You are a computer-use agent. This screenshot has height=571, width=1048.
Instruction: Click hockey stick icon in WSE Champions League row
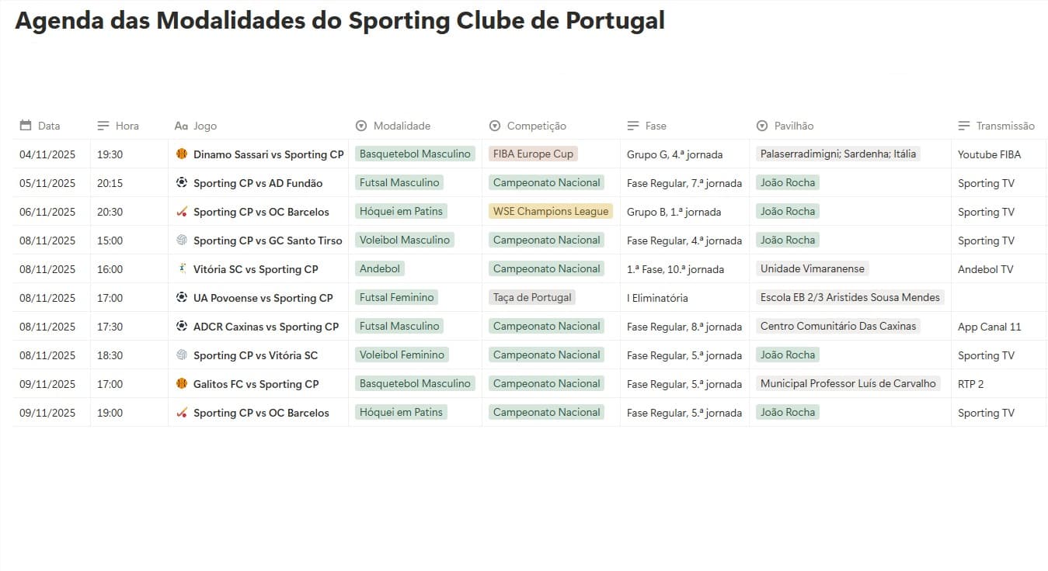pos(182,212)
